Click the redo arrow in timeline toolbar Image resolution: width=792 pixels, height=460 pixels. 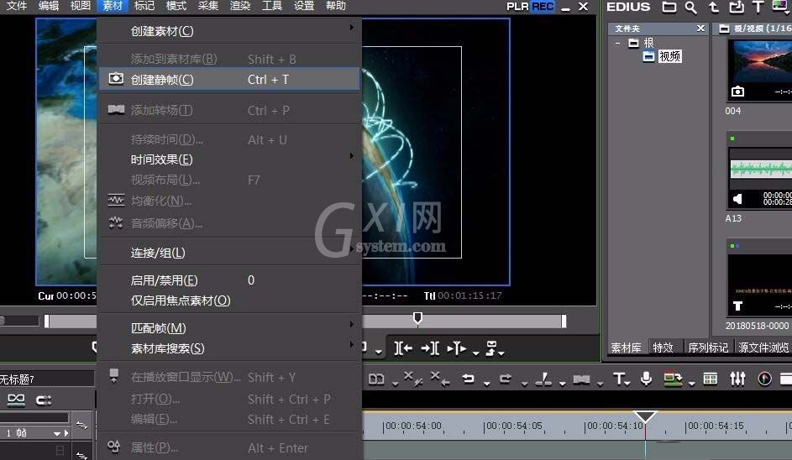(x=506, y=379)
